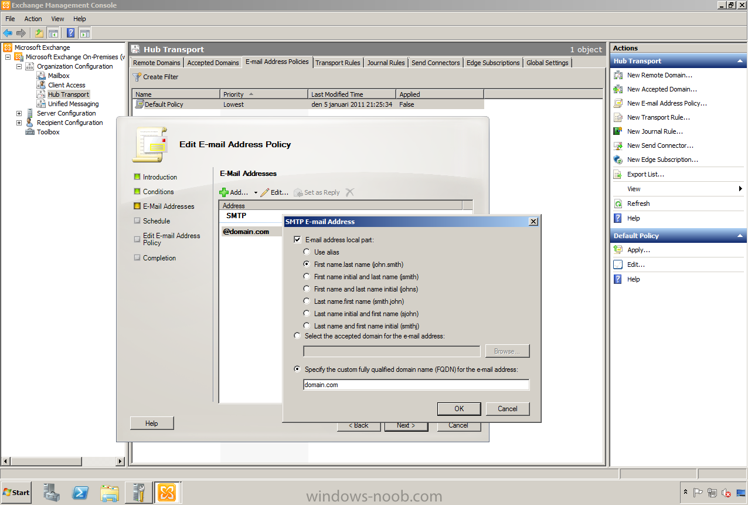Expand the Recipient Configuration tree node
This screenshot has width=748, height=505.
pyautogui.click(x=19, y=123)
